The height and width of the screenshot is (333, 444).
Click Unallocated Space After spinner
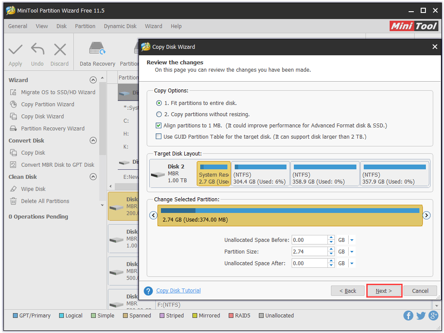point(331,263)
